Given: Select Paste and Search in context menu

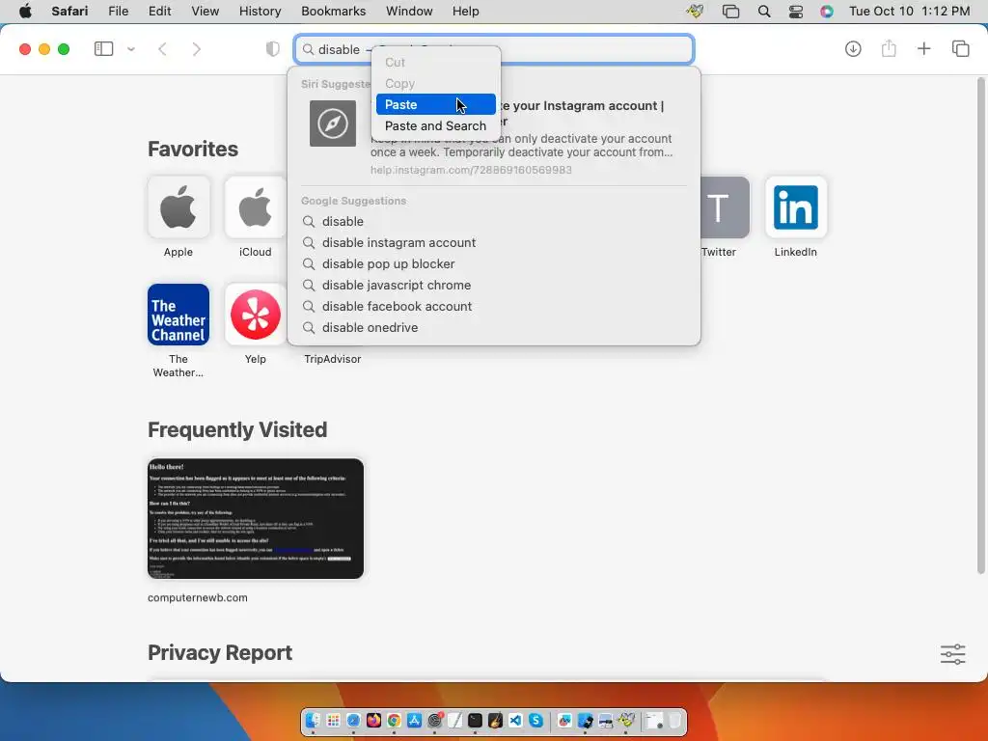Looking at the screenshot, I should pos(435,126).
